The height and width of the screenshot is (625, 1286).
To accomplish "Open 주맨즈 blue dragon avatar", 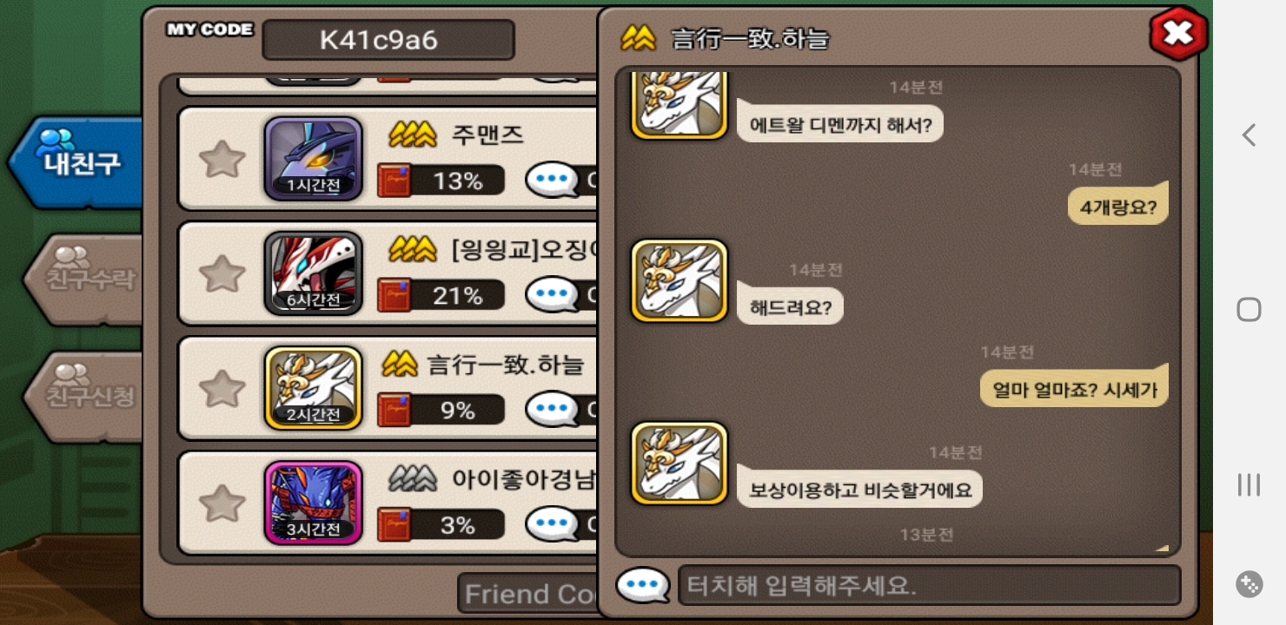I will [x=314, y=159].
